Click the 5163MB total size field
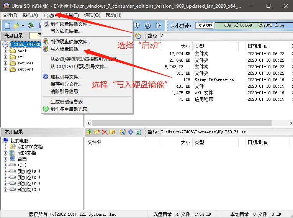Viewport: 293px width, 218px height. pyautogui.click(x=205, y=26)
